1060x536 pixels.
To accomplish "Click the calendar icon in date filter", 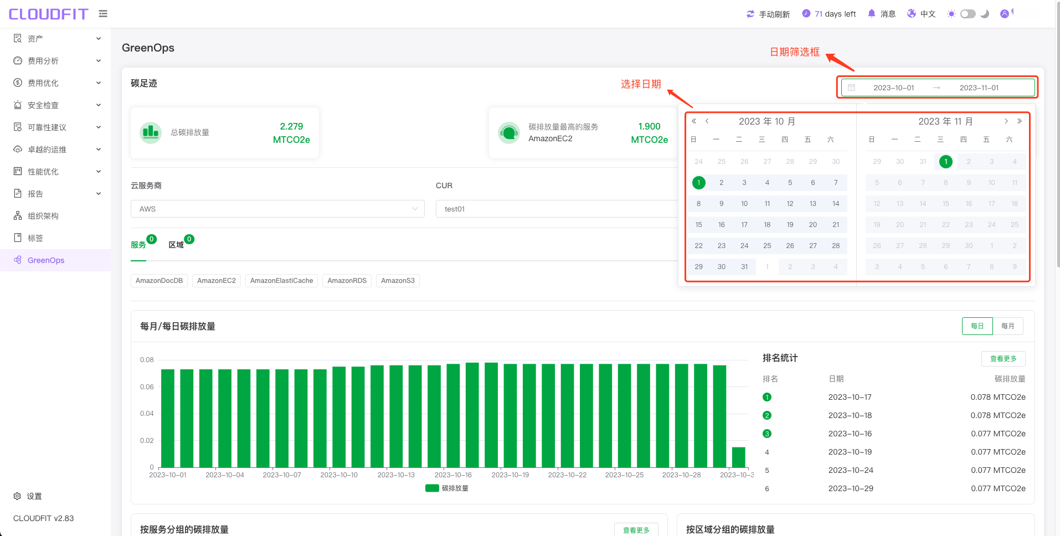I will click(852, 87).
